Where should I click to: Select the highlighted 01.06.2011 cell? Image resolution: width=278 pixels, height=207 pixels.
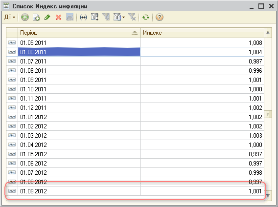(79, 52)
